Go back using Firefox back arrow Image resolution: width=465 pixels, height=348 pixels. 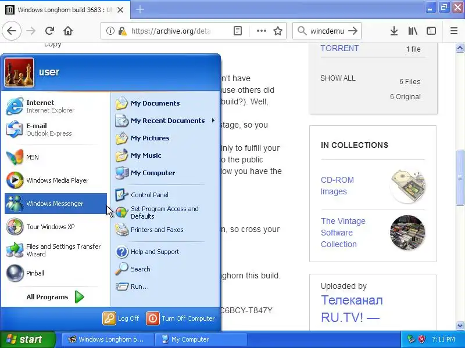pyautogui.click(x=12, y=31)
